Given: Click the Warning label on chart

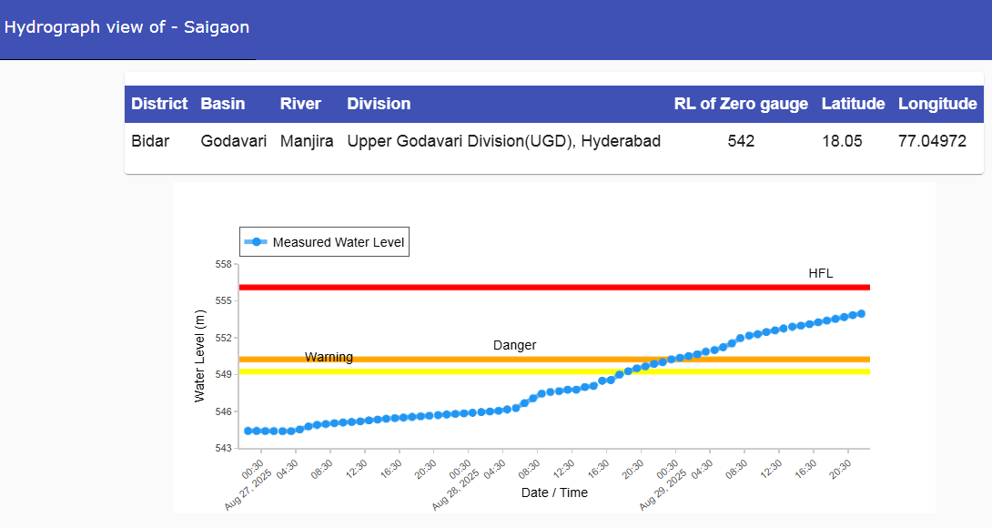Looking at the screenshot, I should click(x=329, y=357).
